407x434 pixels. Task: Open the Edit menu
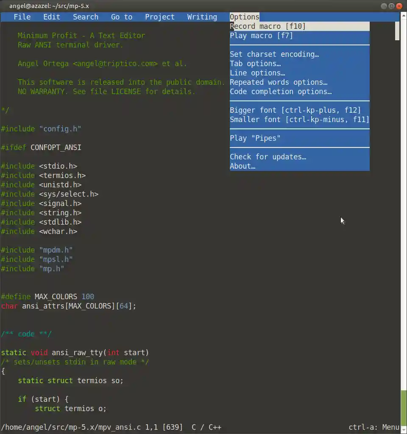point(52,17)
